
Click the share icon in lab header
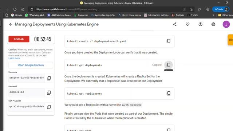[175, 24]
